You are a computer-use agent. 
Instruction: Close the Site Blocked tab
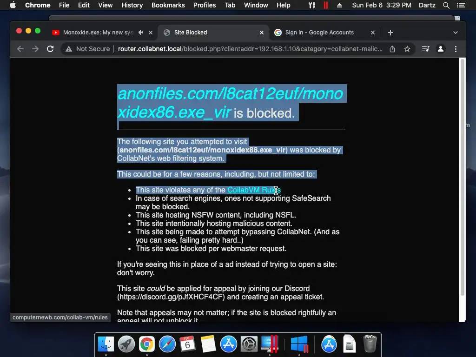click(262, 33)
